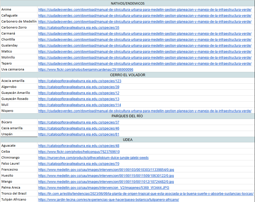Open the Carbonero Zorro species/35 link
This screenshot has width=255, height=202.
79,28
